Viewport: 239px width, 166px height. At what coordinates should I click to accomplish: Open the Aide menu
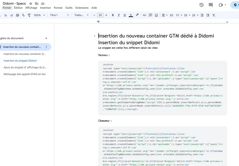[x=94, y=8]
